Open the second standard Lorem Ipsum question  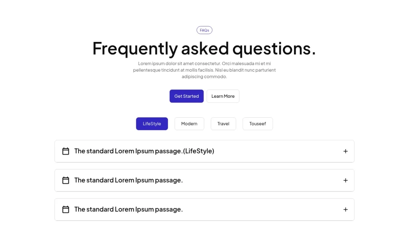128,180
